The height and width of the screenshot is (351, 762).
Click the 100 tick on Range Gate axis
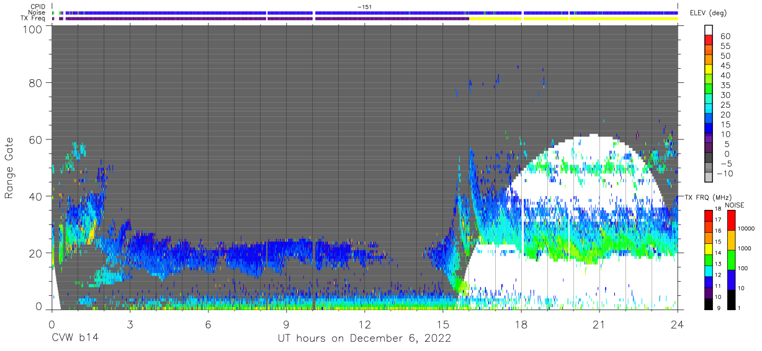(x=32, y=29)
